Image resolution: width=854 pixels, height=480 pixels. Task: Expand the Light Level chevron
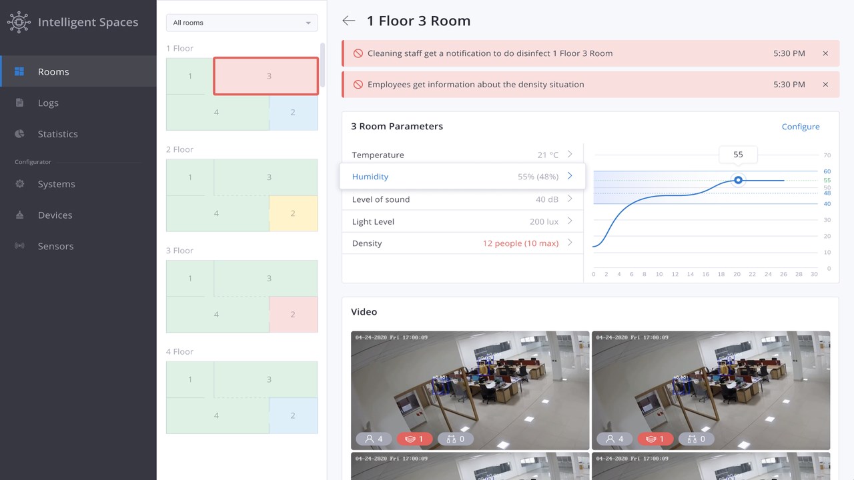(570, 221)
